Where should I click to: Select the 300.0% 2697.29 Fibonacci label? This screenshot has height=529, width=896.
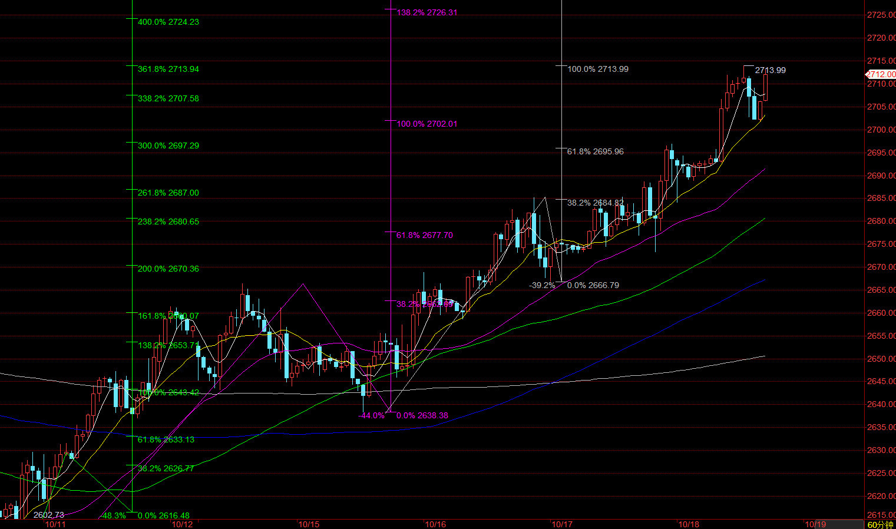point(168,146)
